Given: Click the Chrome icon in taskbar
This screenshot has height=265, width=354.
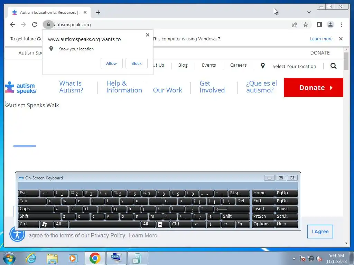Looking at the screenshot, I should [95, 258].
